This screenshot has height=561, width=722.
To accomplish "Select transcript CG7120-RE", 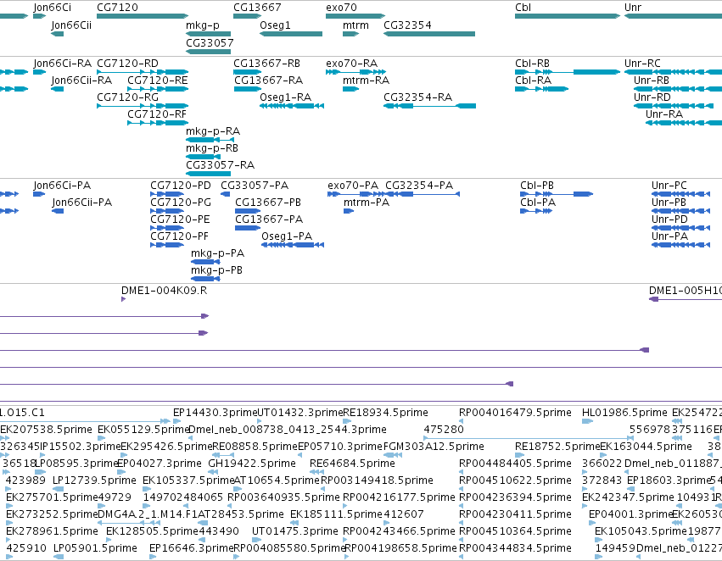I will pyautogui.click(x=158, y=89).
